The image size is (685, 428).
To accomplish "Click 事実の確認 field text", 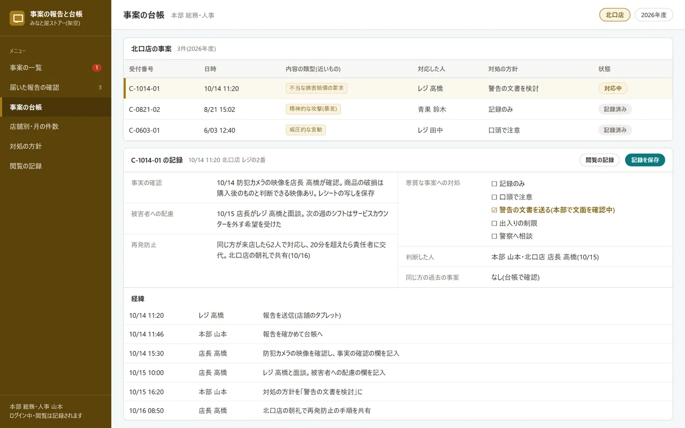I will click(300, 188).
